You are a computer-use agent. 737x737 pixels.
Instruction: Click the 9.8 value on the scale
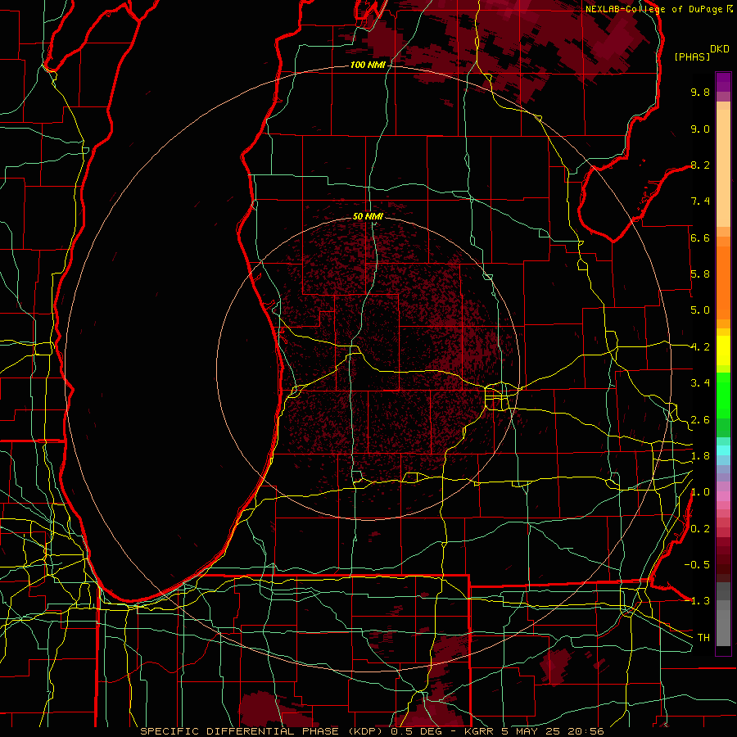pos(700,93)
